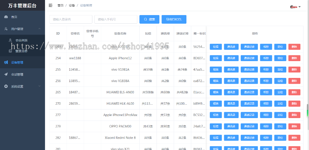
Task: Click the user avatar in top right
Action: click(x=294, y=7)
